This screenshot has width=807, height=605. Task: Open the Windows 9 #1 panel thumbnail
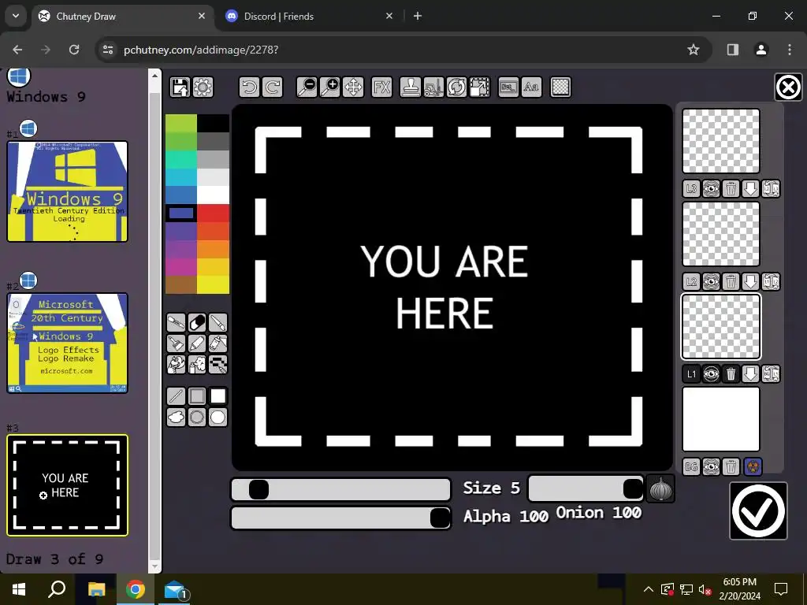tap(68, 191)
